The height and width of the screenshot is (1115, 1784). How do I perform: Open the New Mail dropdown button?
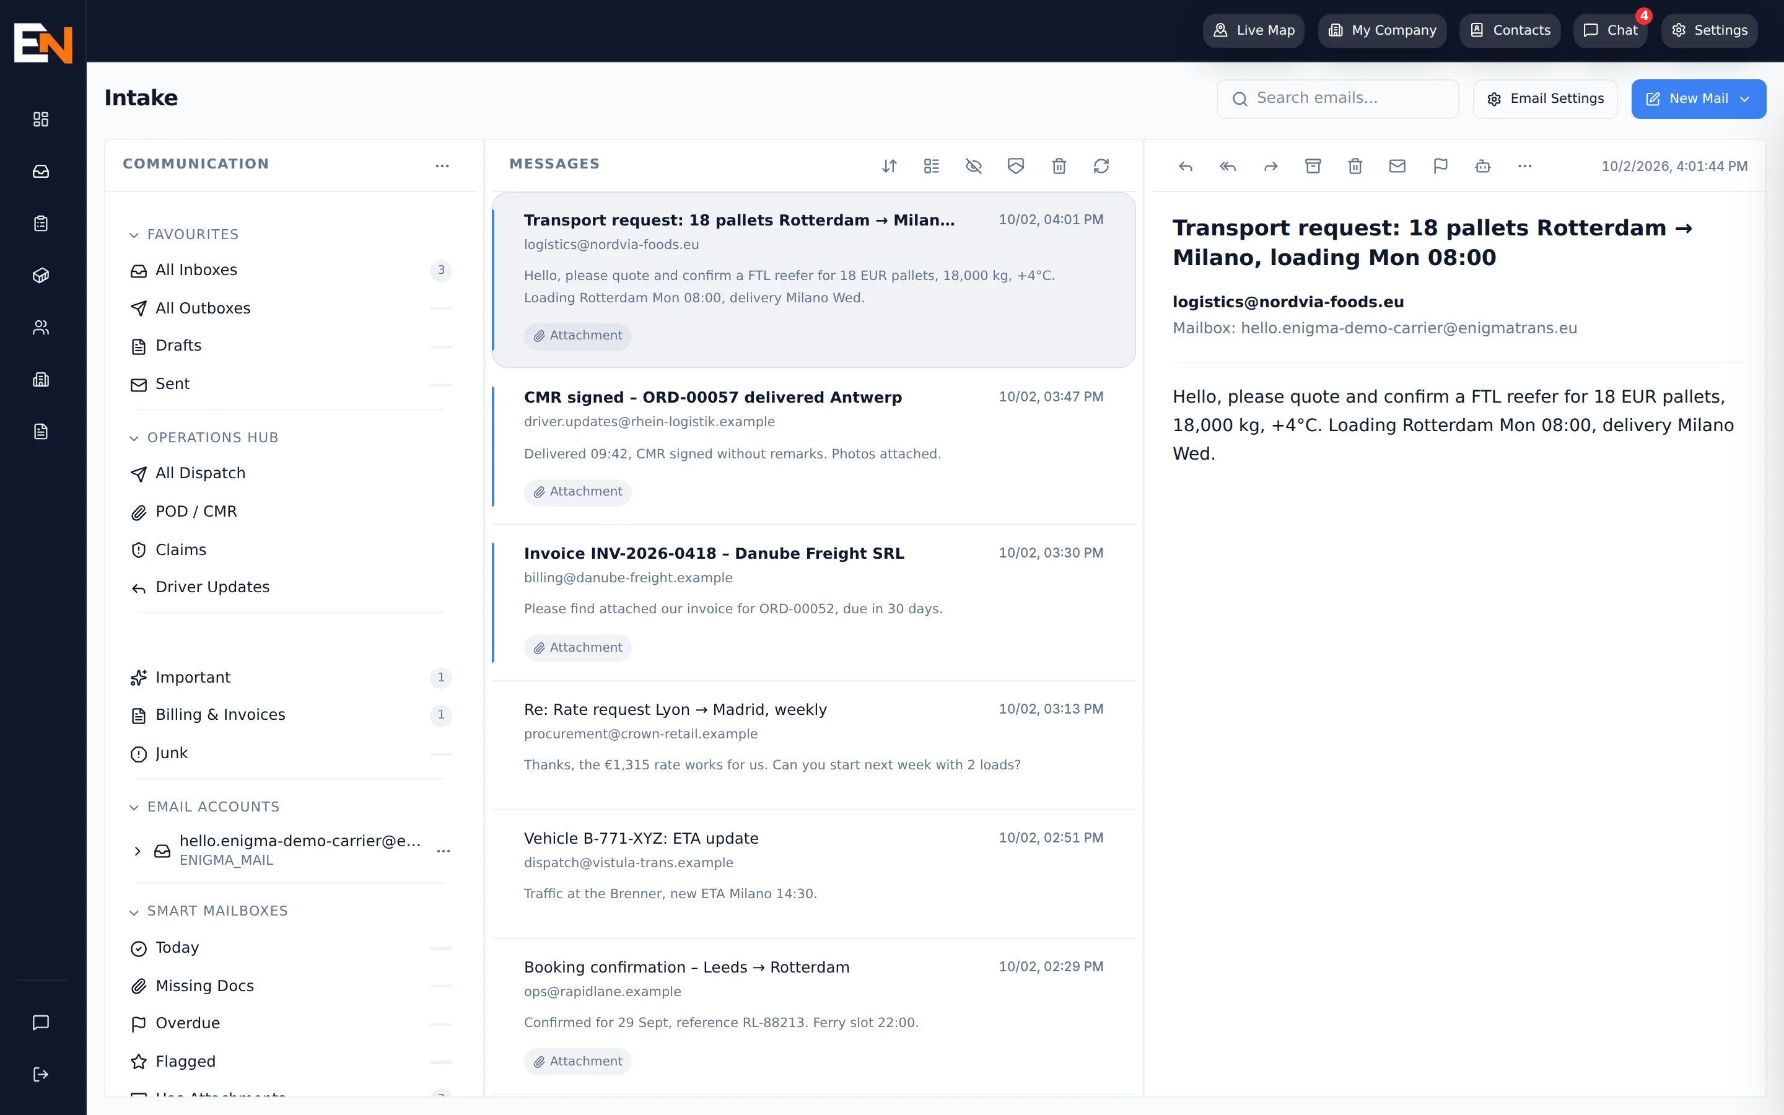(1698, 99)
